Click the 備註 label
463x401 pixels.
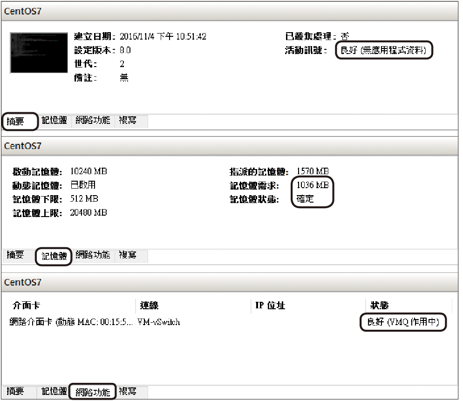[x=85, y=78]
